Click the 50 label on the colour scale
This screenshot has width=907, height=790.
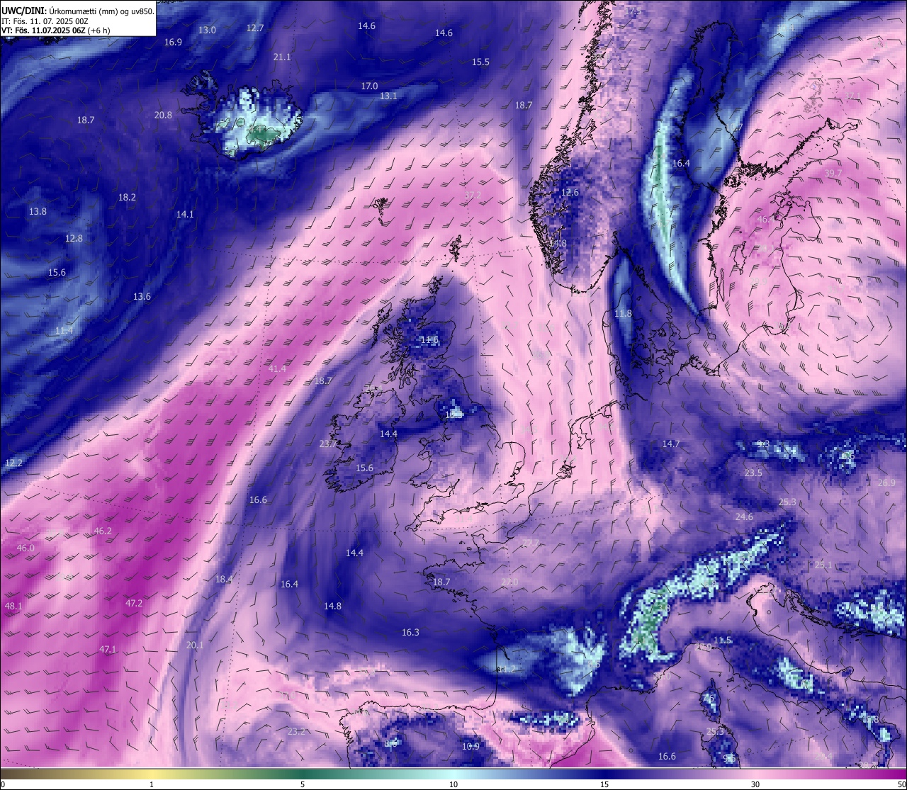901,784
